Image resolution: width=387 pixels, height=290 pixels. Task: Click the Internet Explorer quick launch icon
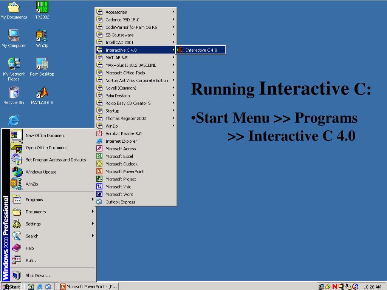point(39,287)
